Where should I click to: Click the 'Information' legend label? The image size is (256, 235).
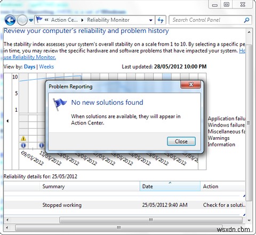click(x=221, y=145)
